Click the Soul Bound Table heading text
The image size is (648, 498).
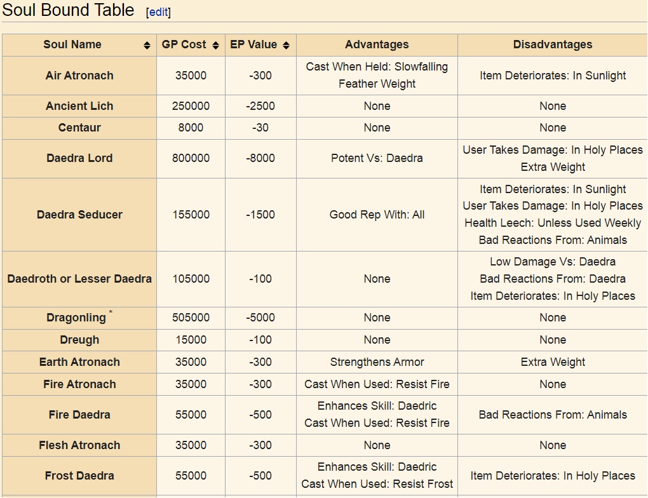click(x=68, y=10)
